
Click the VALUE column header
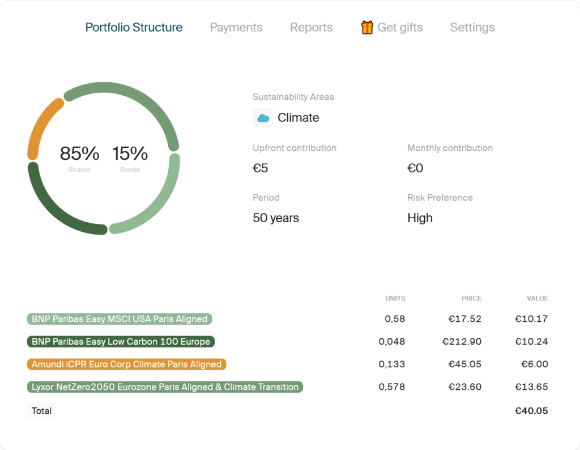click(x=538, y=298)
